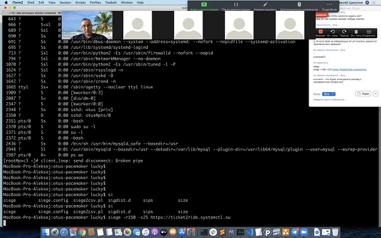Click Zoom's green new share button
381x238 pixels.
pyautogui.click(x=204, y=4)
